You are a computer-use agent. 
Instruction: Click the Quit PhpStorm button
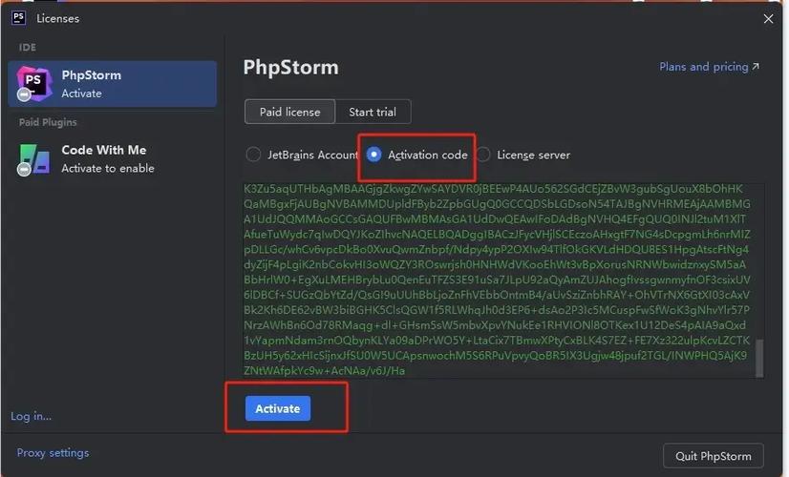tap(713, 455)
